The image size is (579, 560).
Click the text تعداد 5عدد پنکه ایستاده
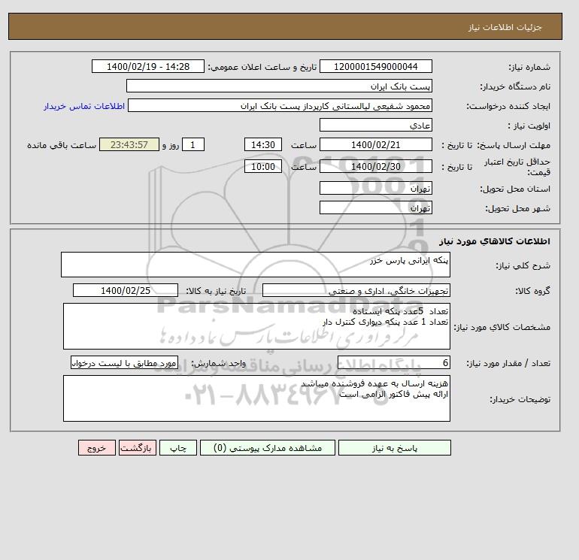click(400, 311)
